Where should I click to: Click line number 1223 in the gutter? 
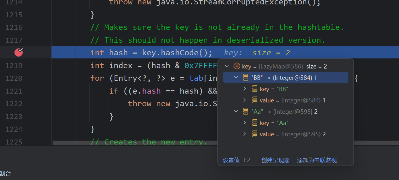[x=14, y=117]
